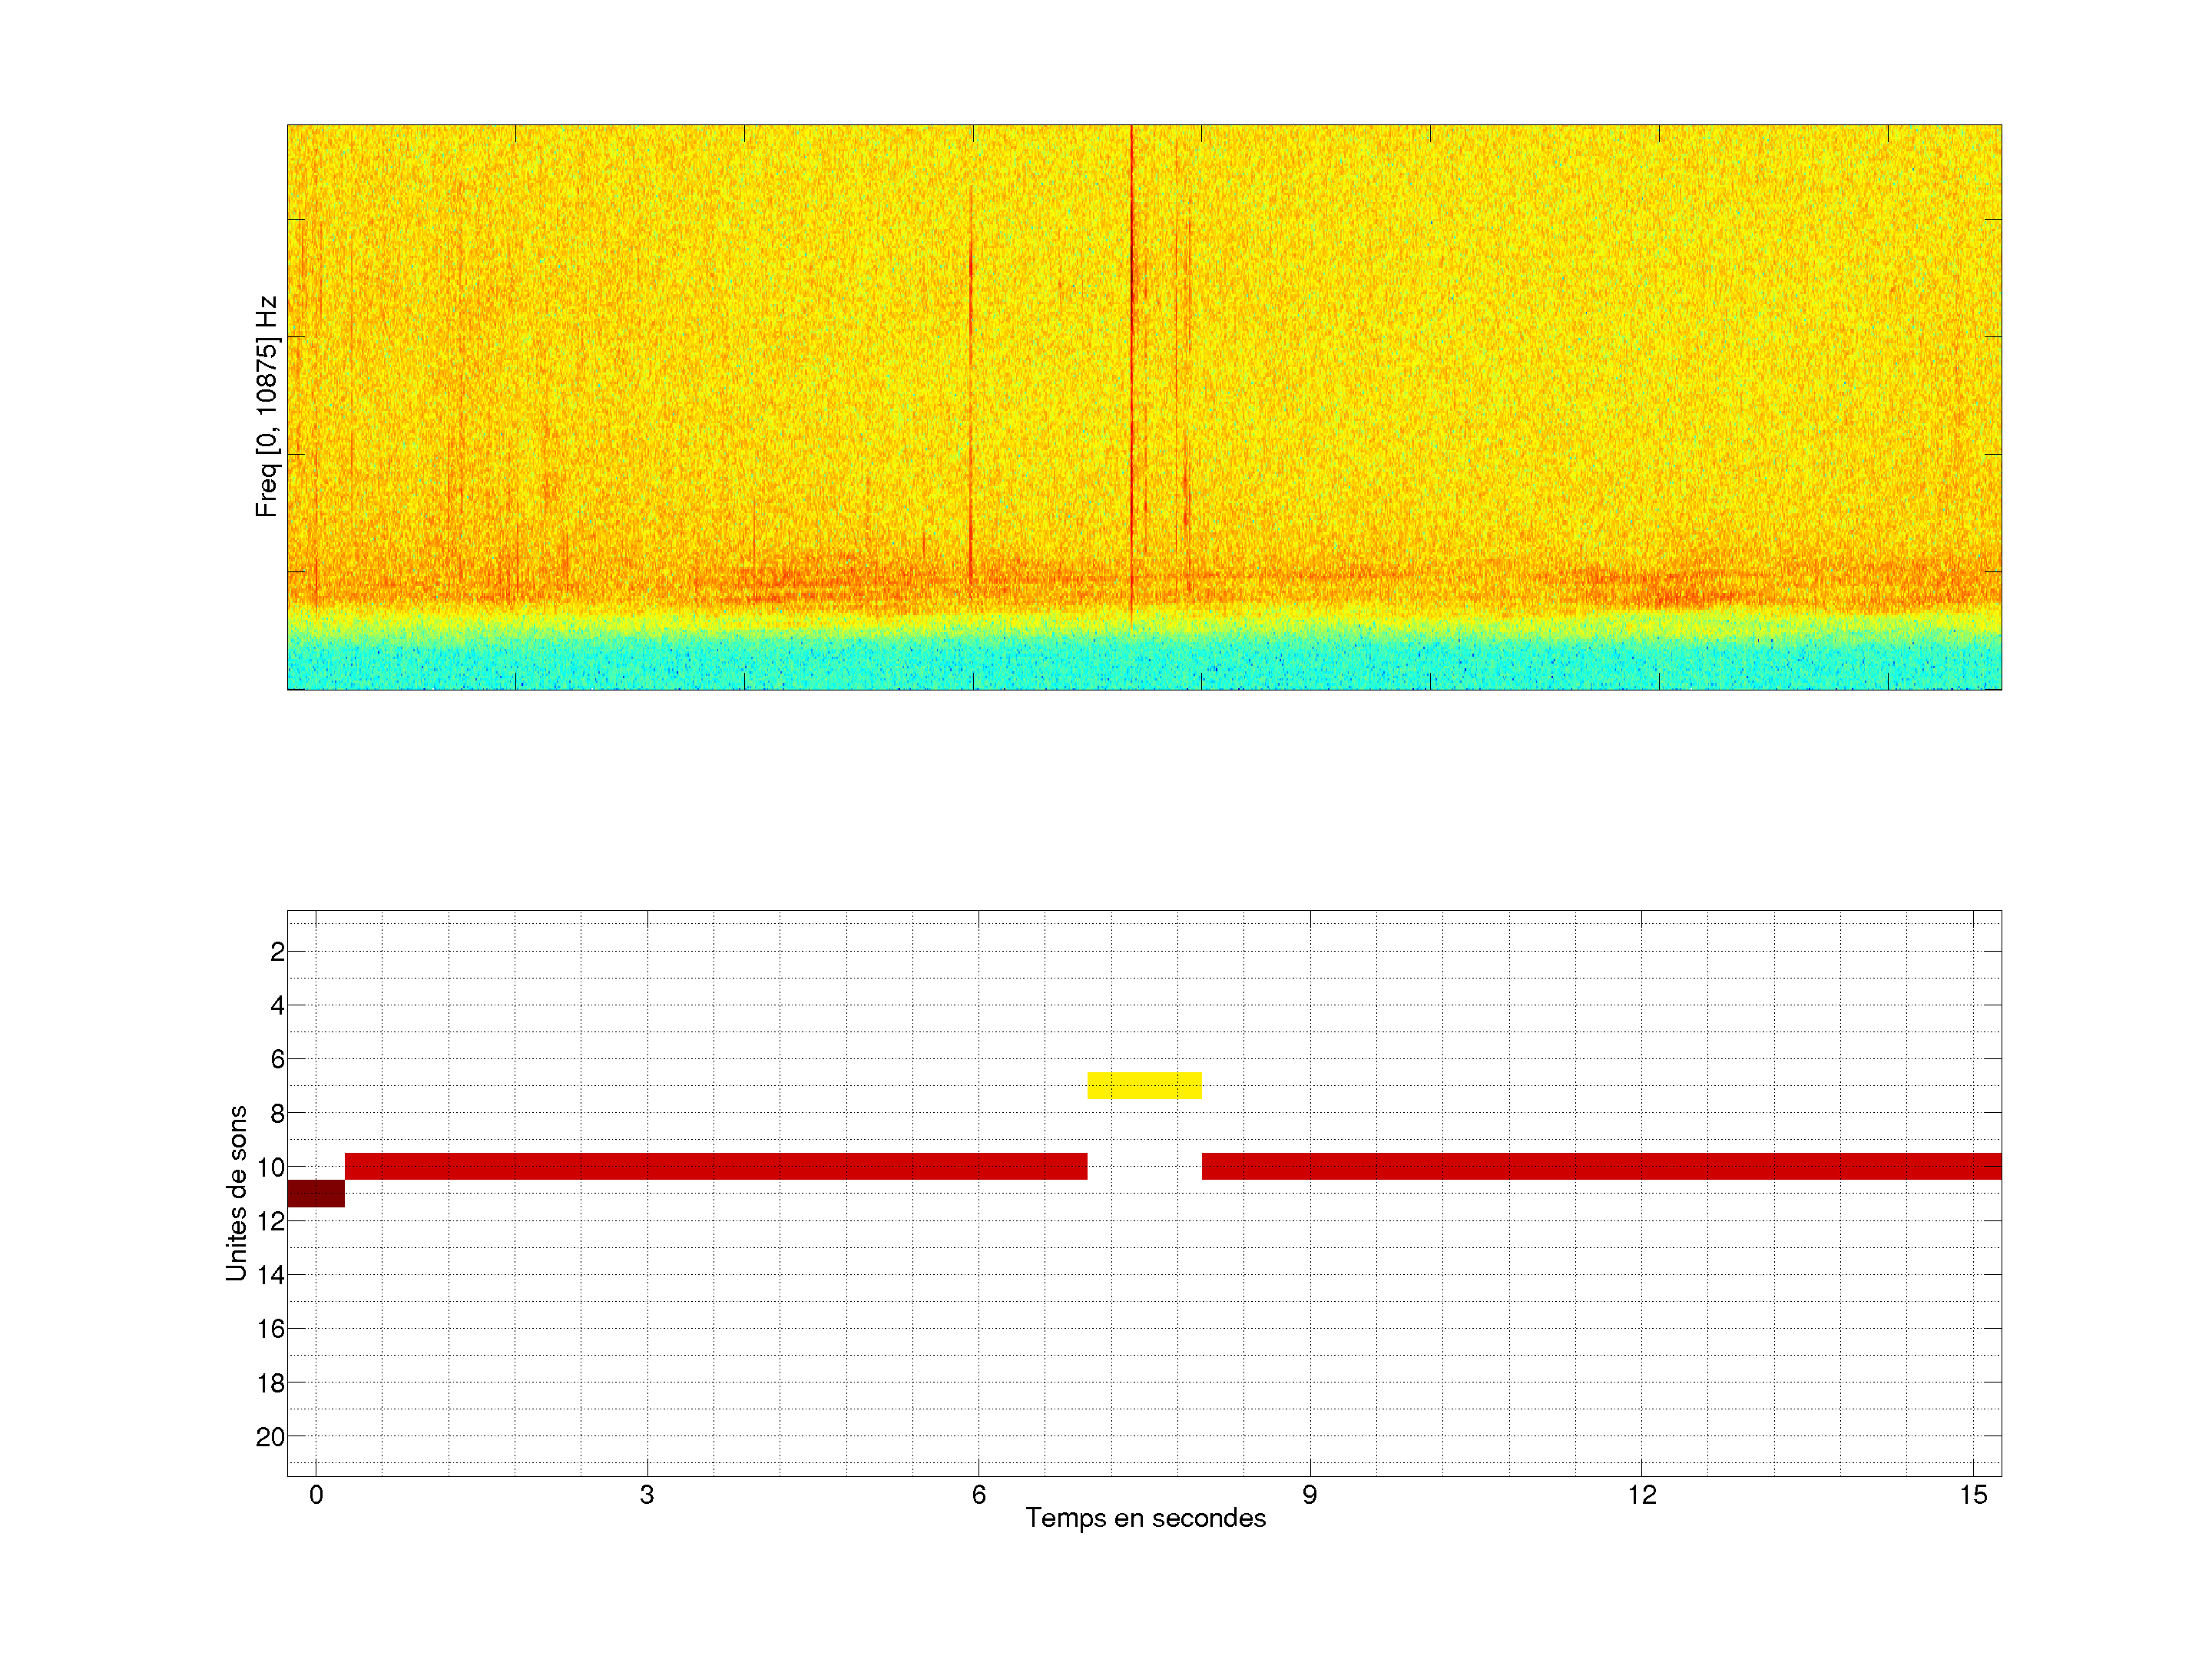This screenshot has height=1659, width=2212.
Task: Click the white gap between the red bars
Action: pos(1144,1166)
